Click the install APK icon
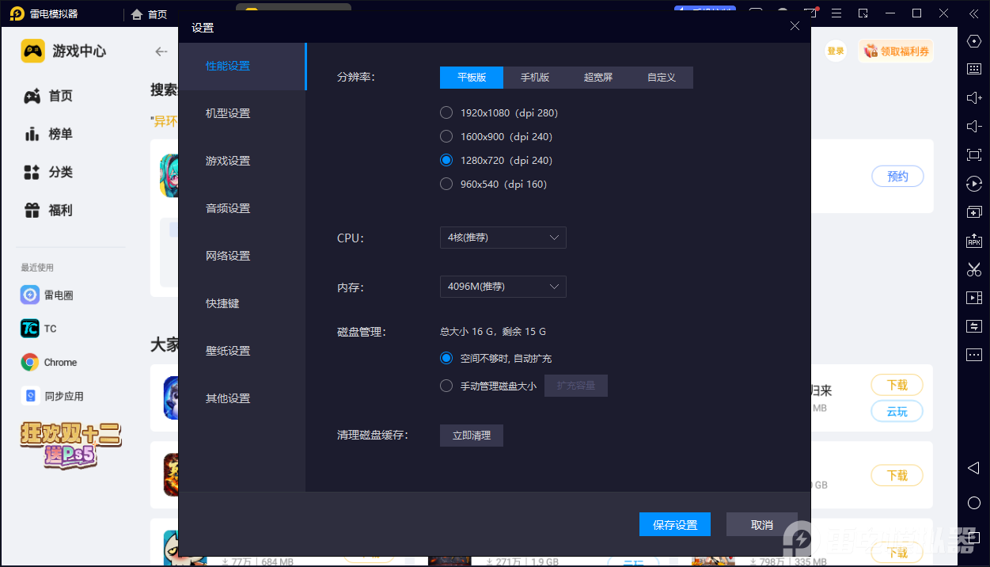 (x=974, y=241)
